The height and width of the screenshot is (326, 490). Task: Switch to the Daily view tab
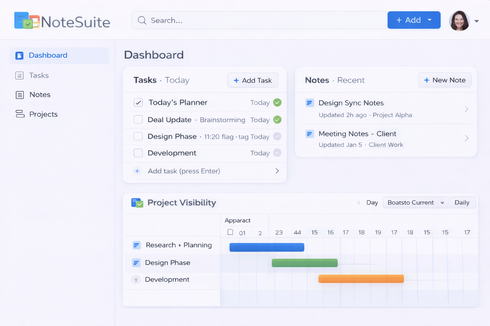coord(463,202)
